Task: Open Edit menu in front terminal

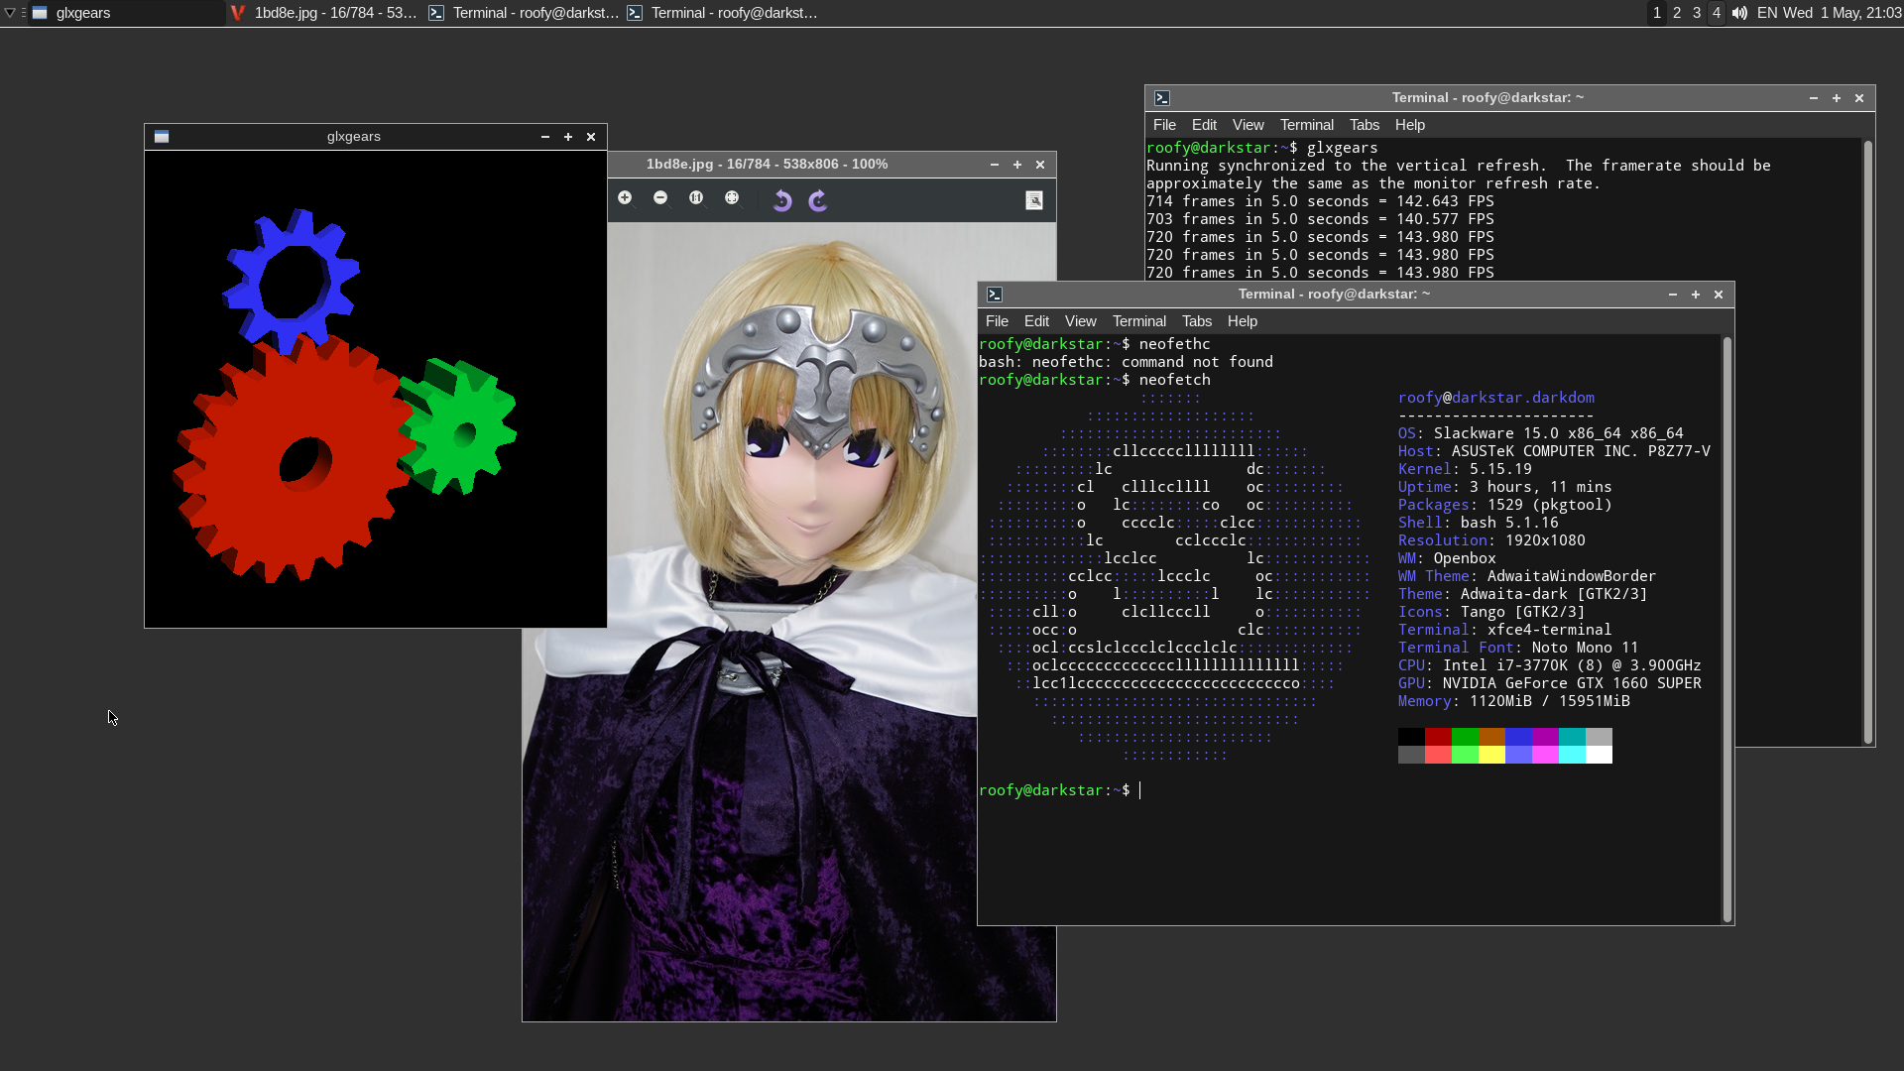Action: 1036,321
